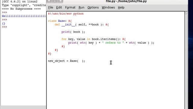Click the '==== No Subprocess ====' line in the shell
This screenshot has height=109, width=193.
coord(21,9)
